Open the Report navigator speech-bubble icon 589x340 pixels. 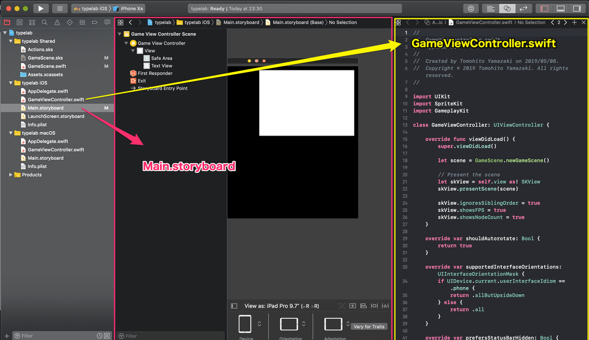[x=107, y=22]
